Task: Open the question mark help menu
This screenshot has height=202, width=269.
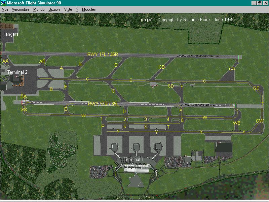Action: point(77,9)
